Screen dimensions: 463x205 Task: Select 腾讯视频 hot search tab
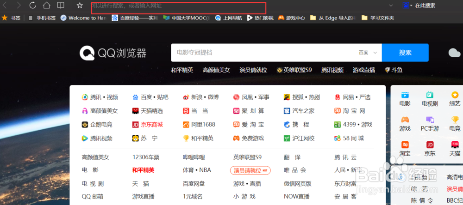[332, 70]
